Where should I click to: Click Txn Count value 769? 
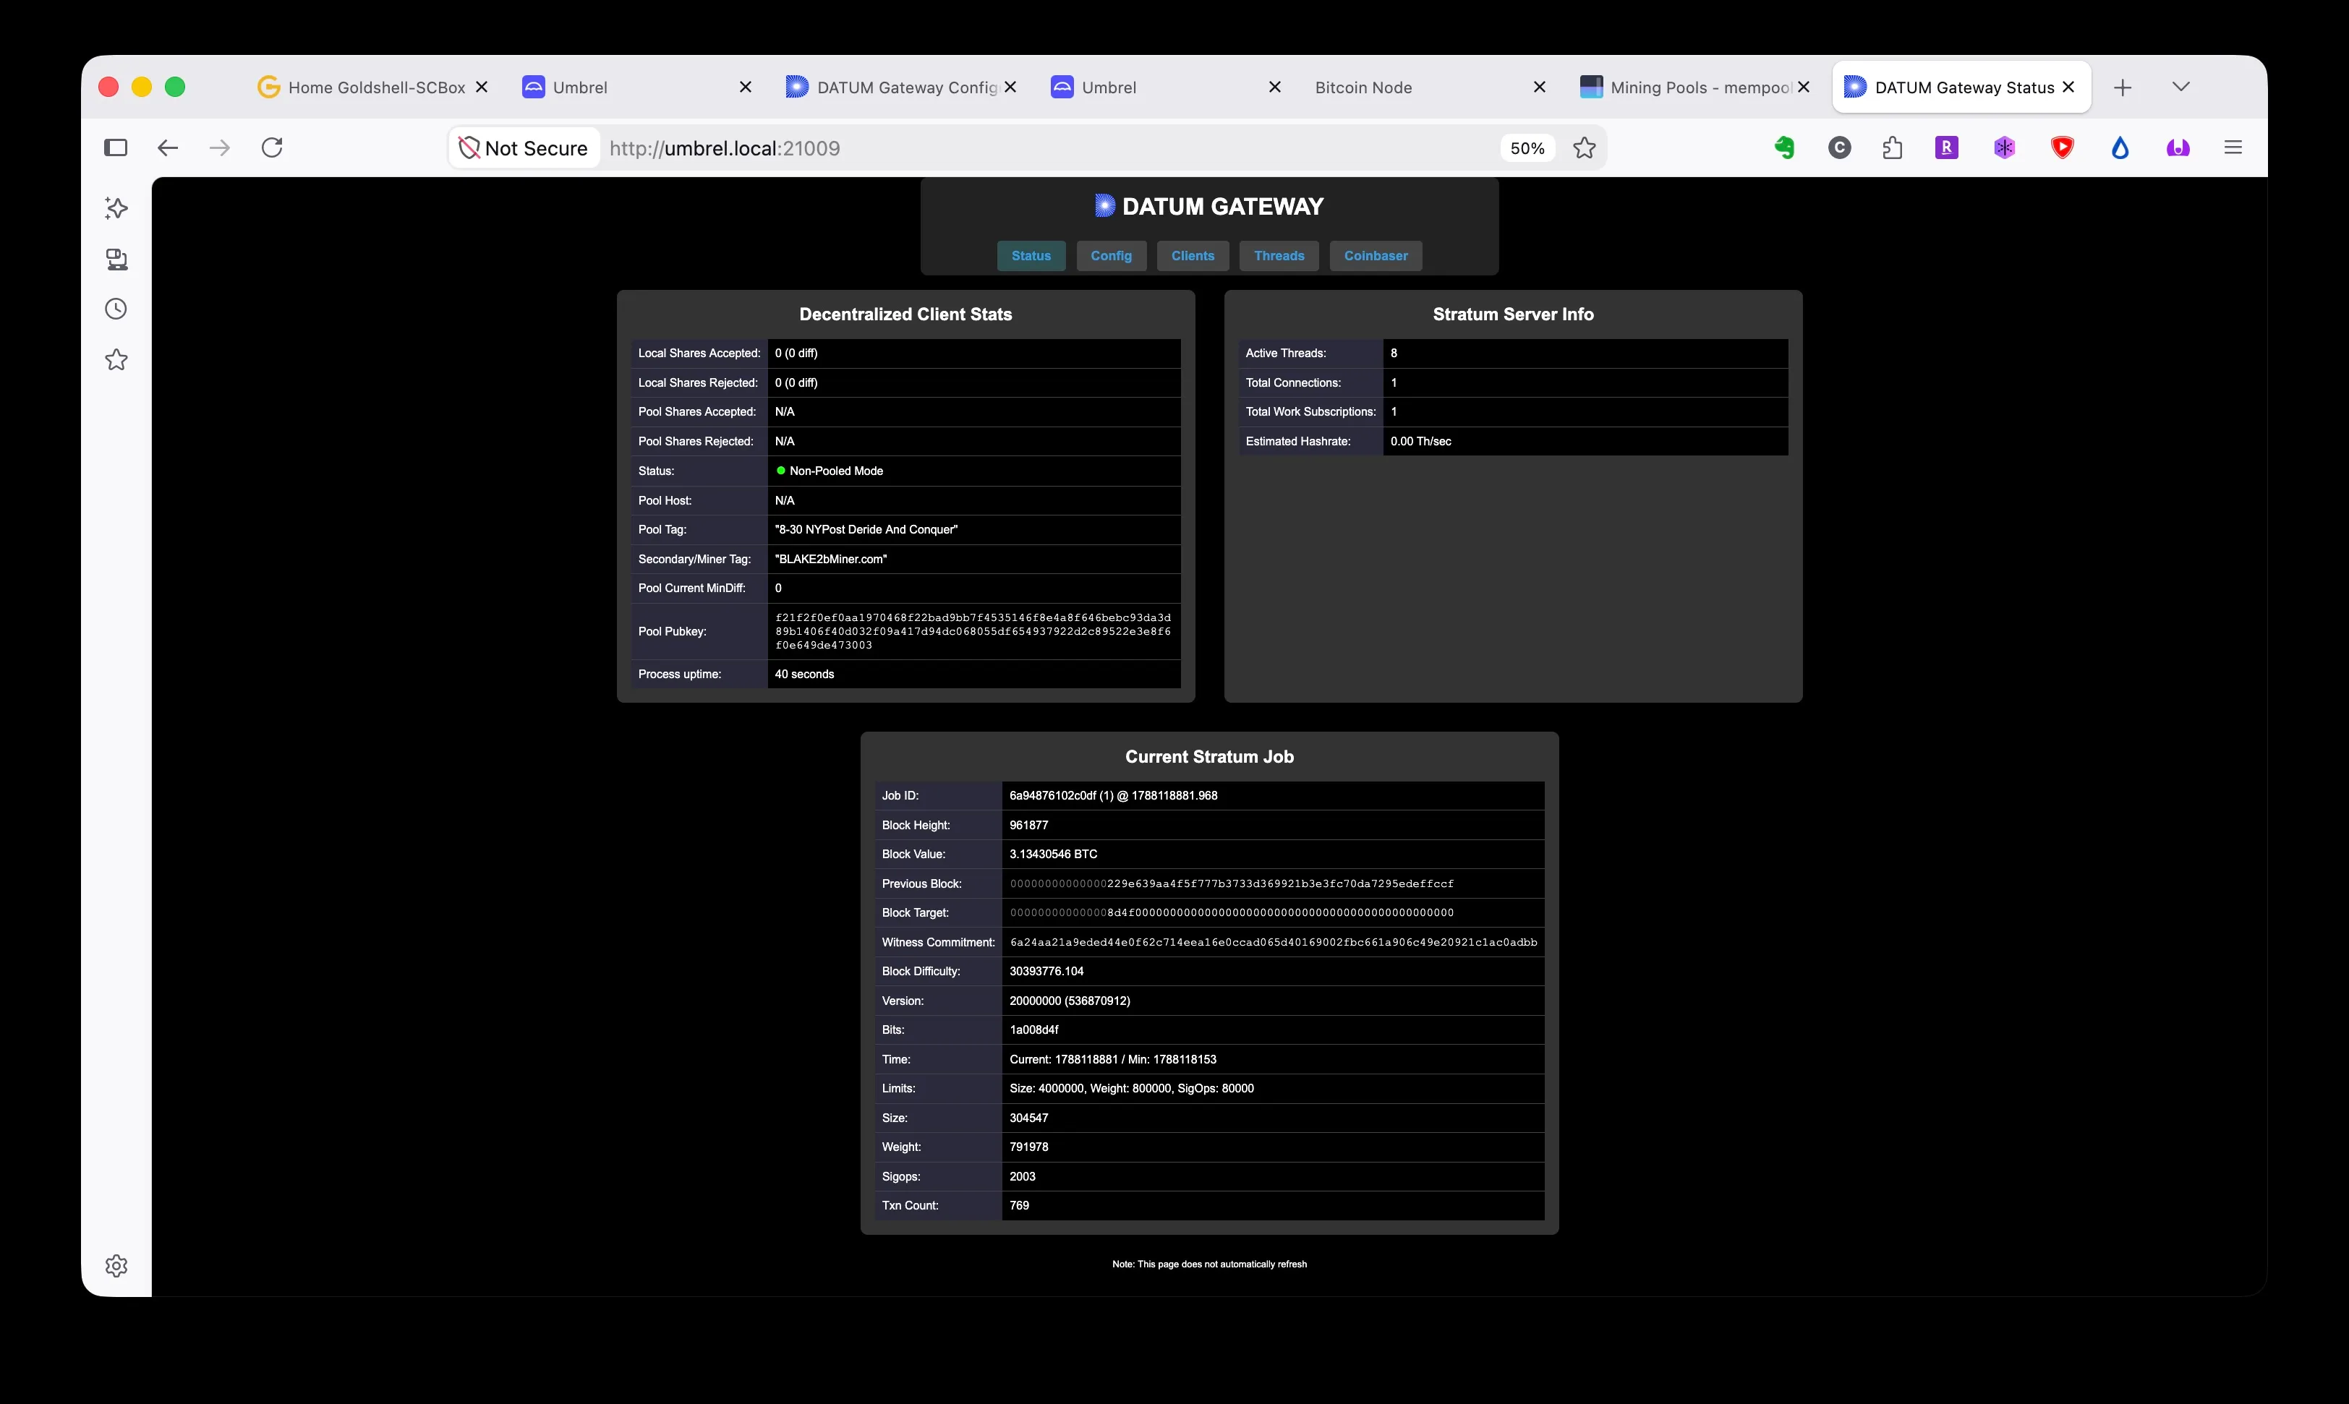coord(1019,1205)
